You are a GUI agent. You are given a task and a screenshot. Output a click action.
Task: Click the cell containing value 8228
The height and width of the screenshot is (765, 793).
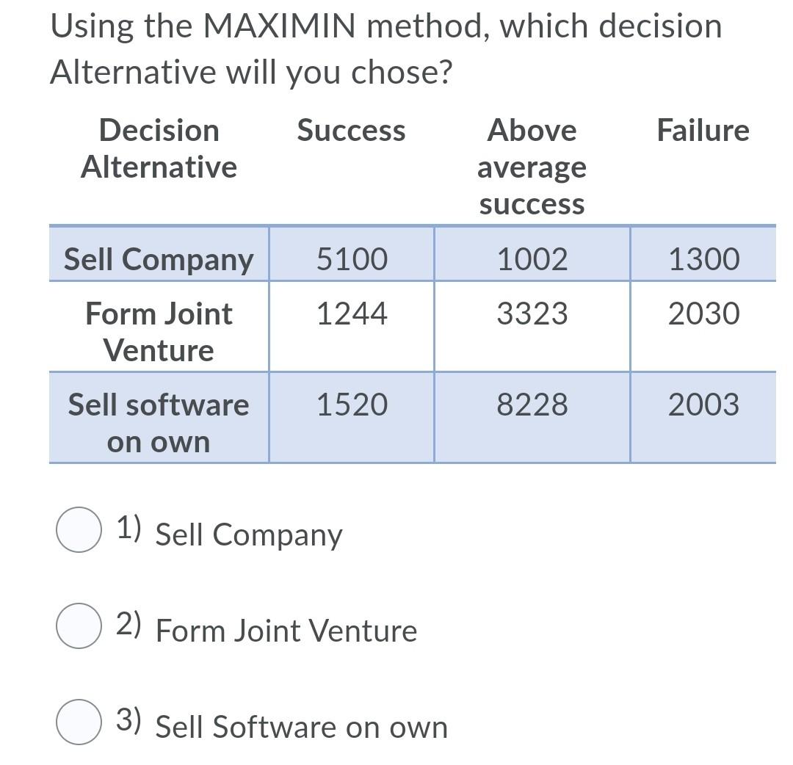tap(532, 405)
